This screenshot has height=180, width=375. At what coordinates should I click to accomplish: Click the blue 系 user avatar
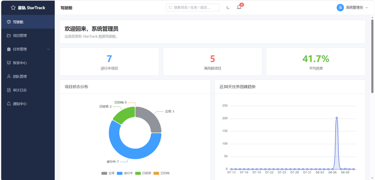click(x=340, y=7)
